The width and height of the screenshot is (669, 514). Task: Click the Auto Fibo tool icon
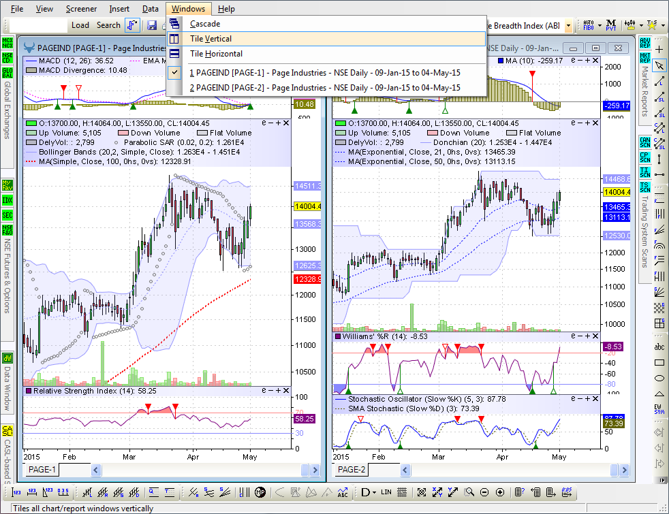click(589, 26)
